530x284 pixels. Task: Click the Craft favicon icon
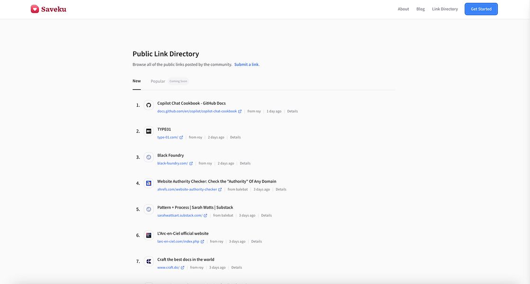click(x=149, y=261)
